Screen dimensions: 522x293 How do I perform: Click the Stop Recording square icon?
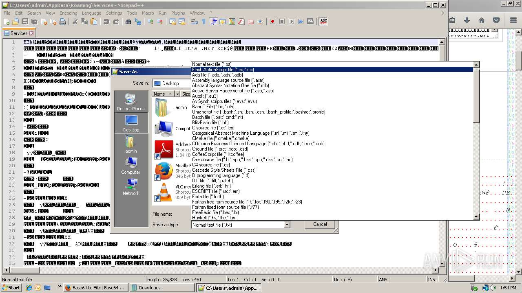pyautogui.click(x=282, y=22)
